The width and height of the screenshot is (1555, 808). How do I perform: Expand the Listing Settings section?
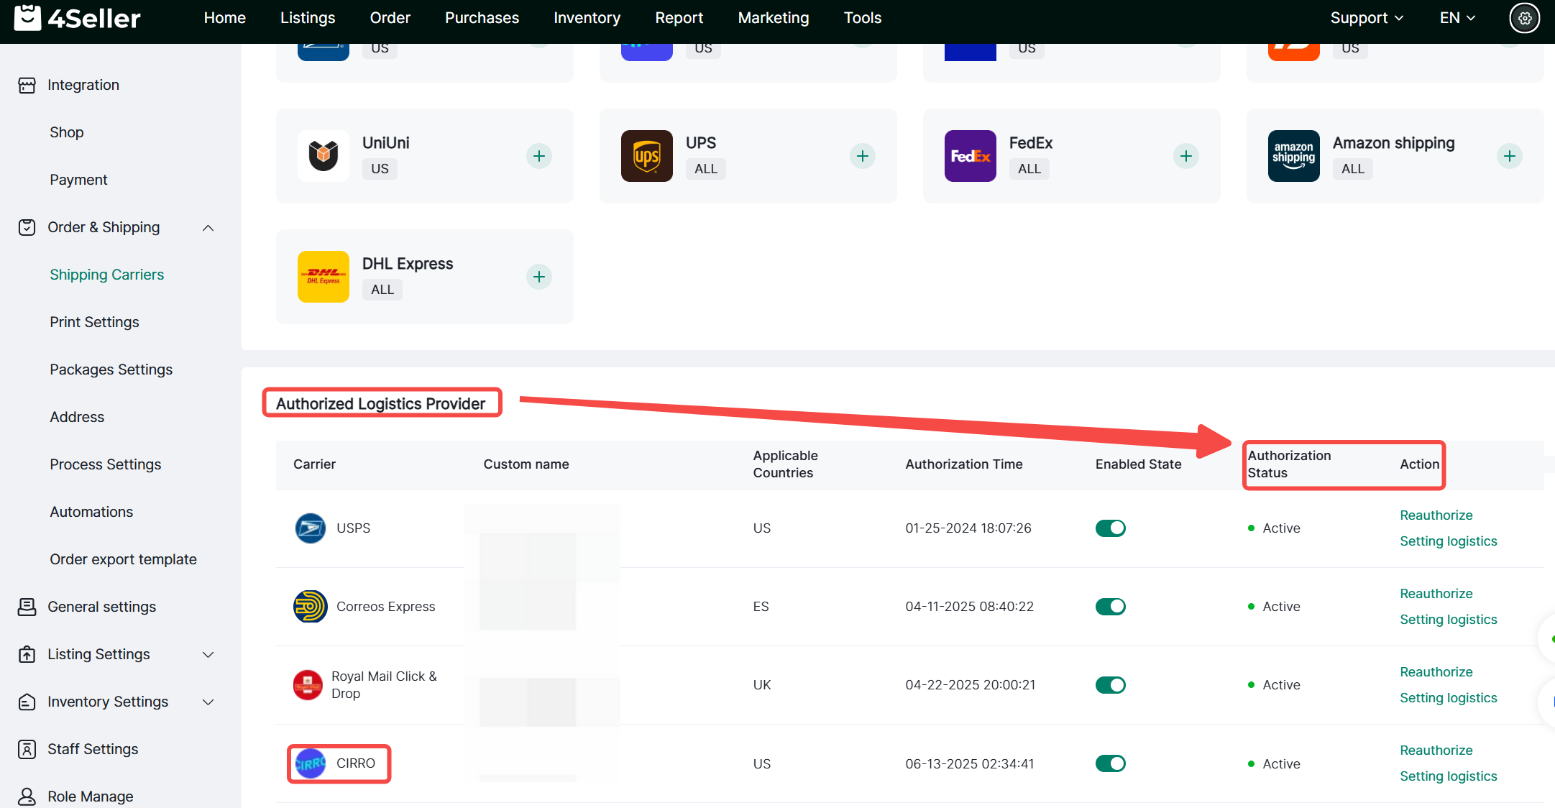point(208,655)
